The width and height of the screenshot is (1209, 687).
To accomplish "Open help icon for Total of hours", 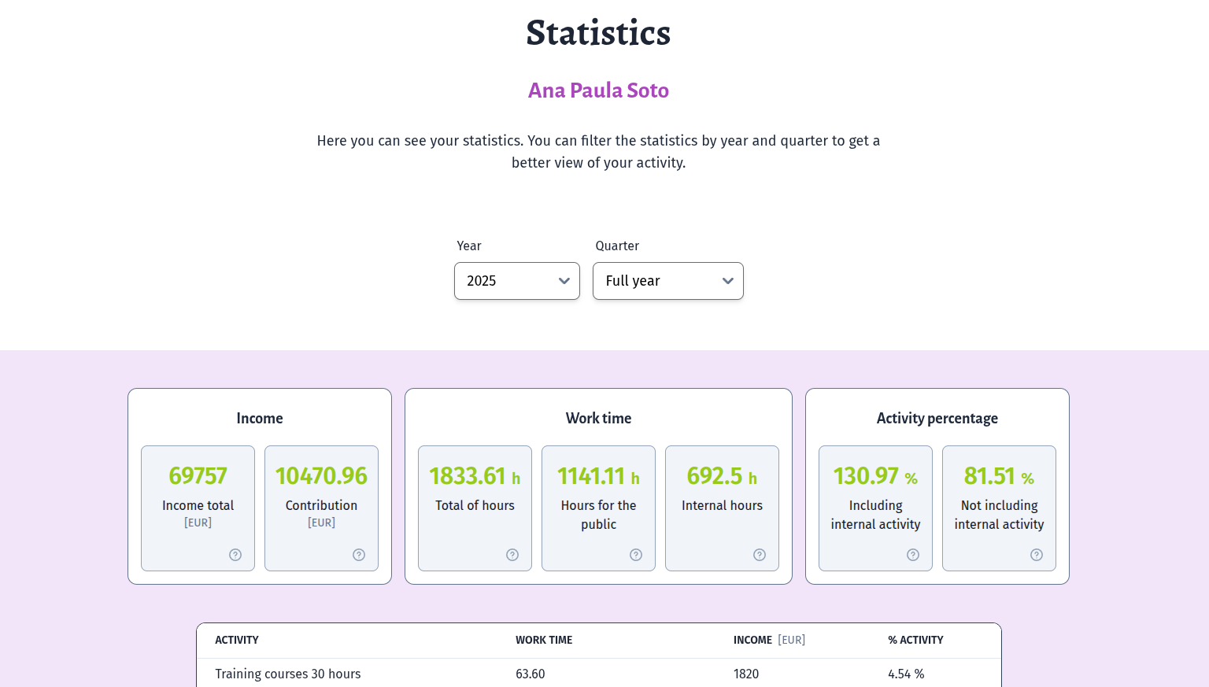I will click(x=512, y=555).
